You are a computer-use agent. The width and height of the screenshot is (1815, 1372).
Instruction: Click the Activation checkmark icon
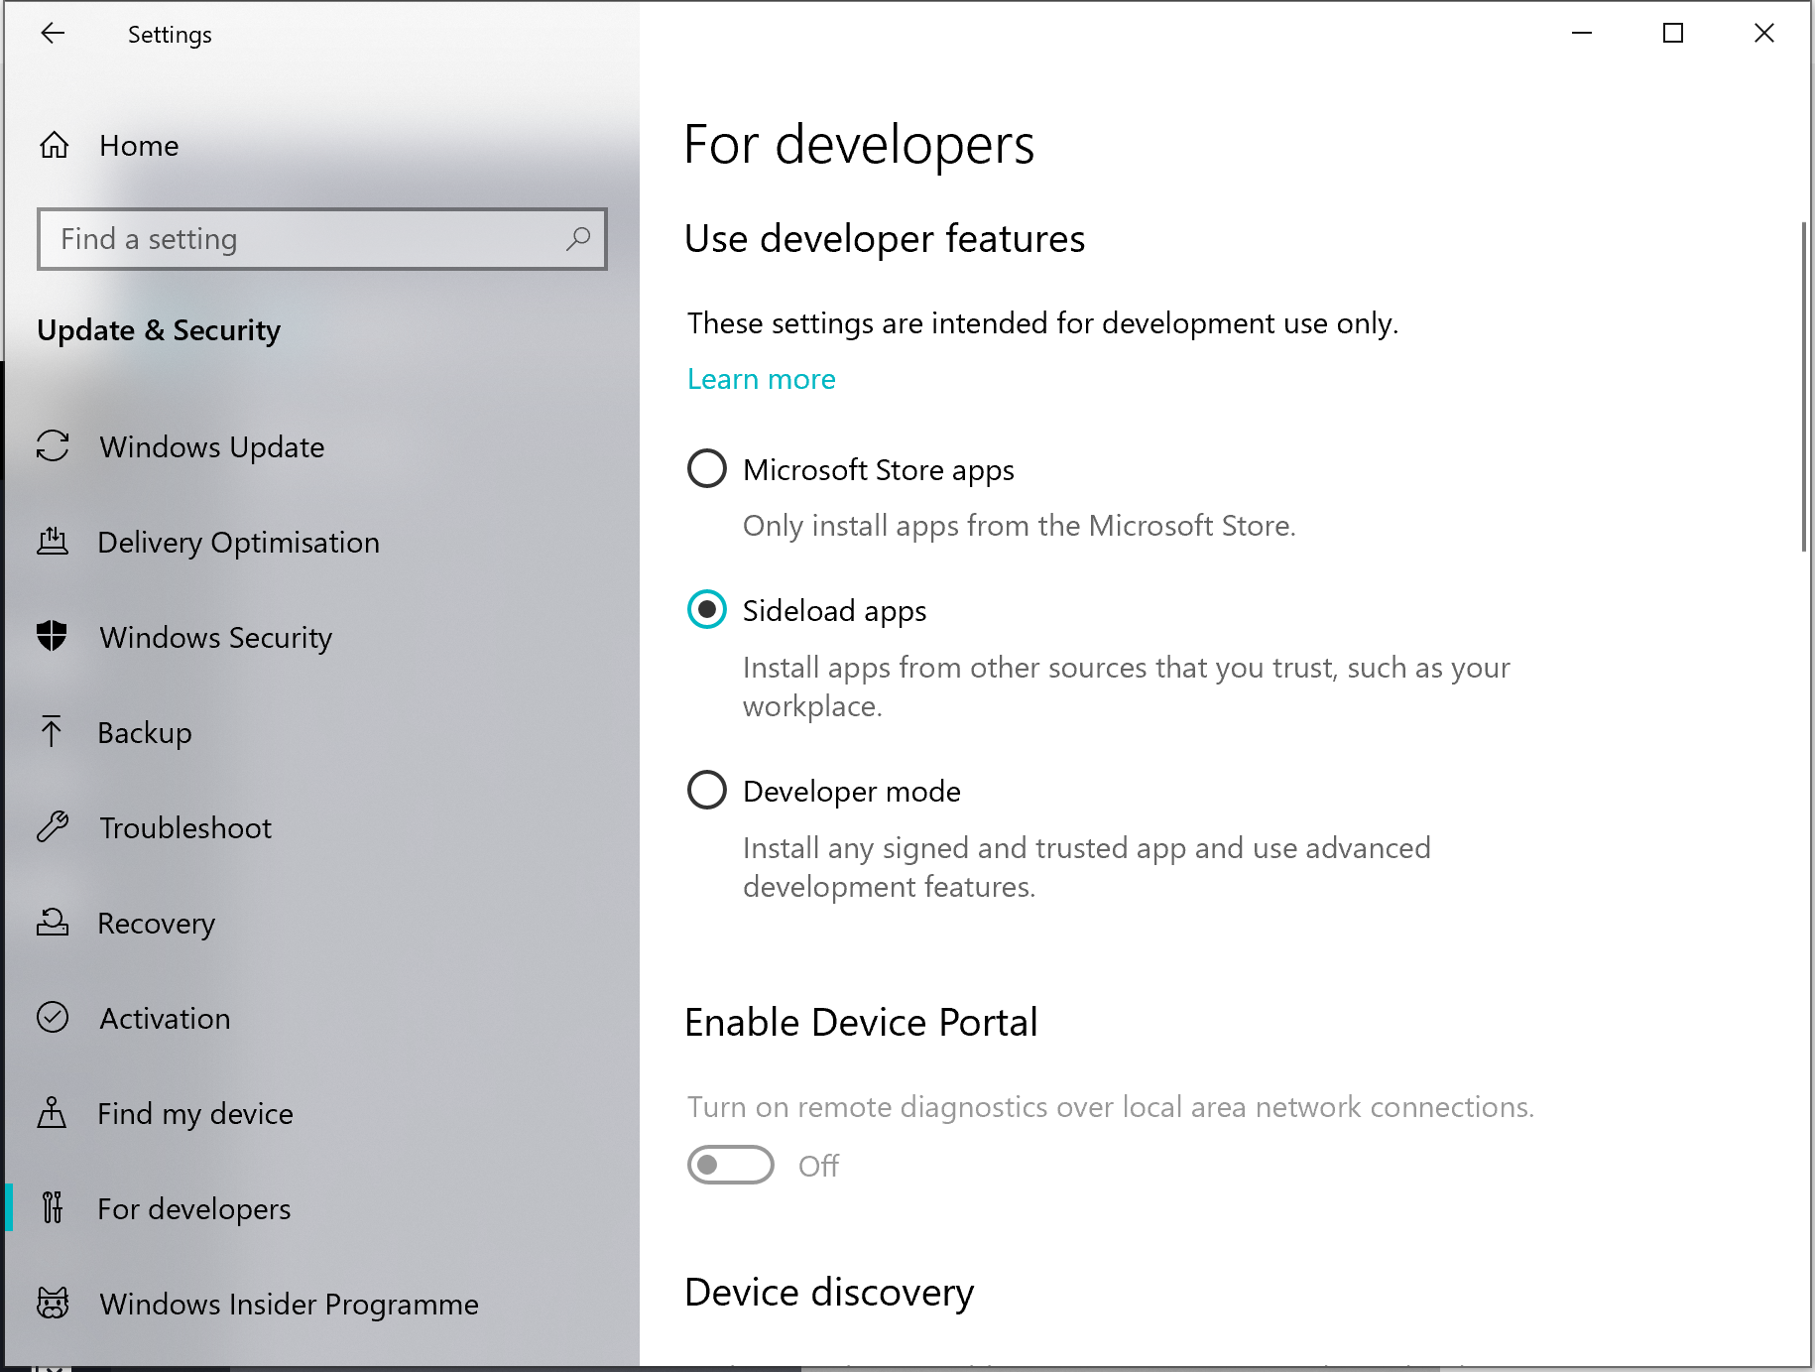tap(53, 1018)
